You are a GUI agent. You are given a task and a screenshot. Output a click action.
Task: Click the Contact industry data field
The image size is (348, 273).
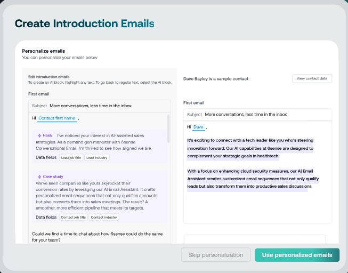104,217
